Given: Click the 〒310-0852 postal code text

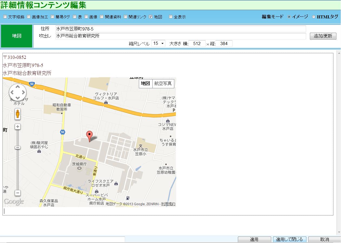Looking at the screenshot, I should tap(15, 57).
